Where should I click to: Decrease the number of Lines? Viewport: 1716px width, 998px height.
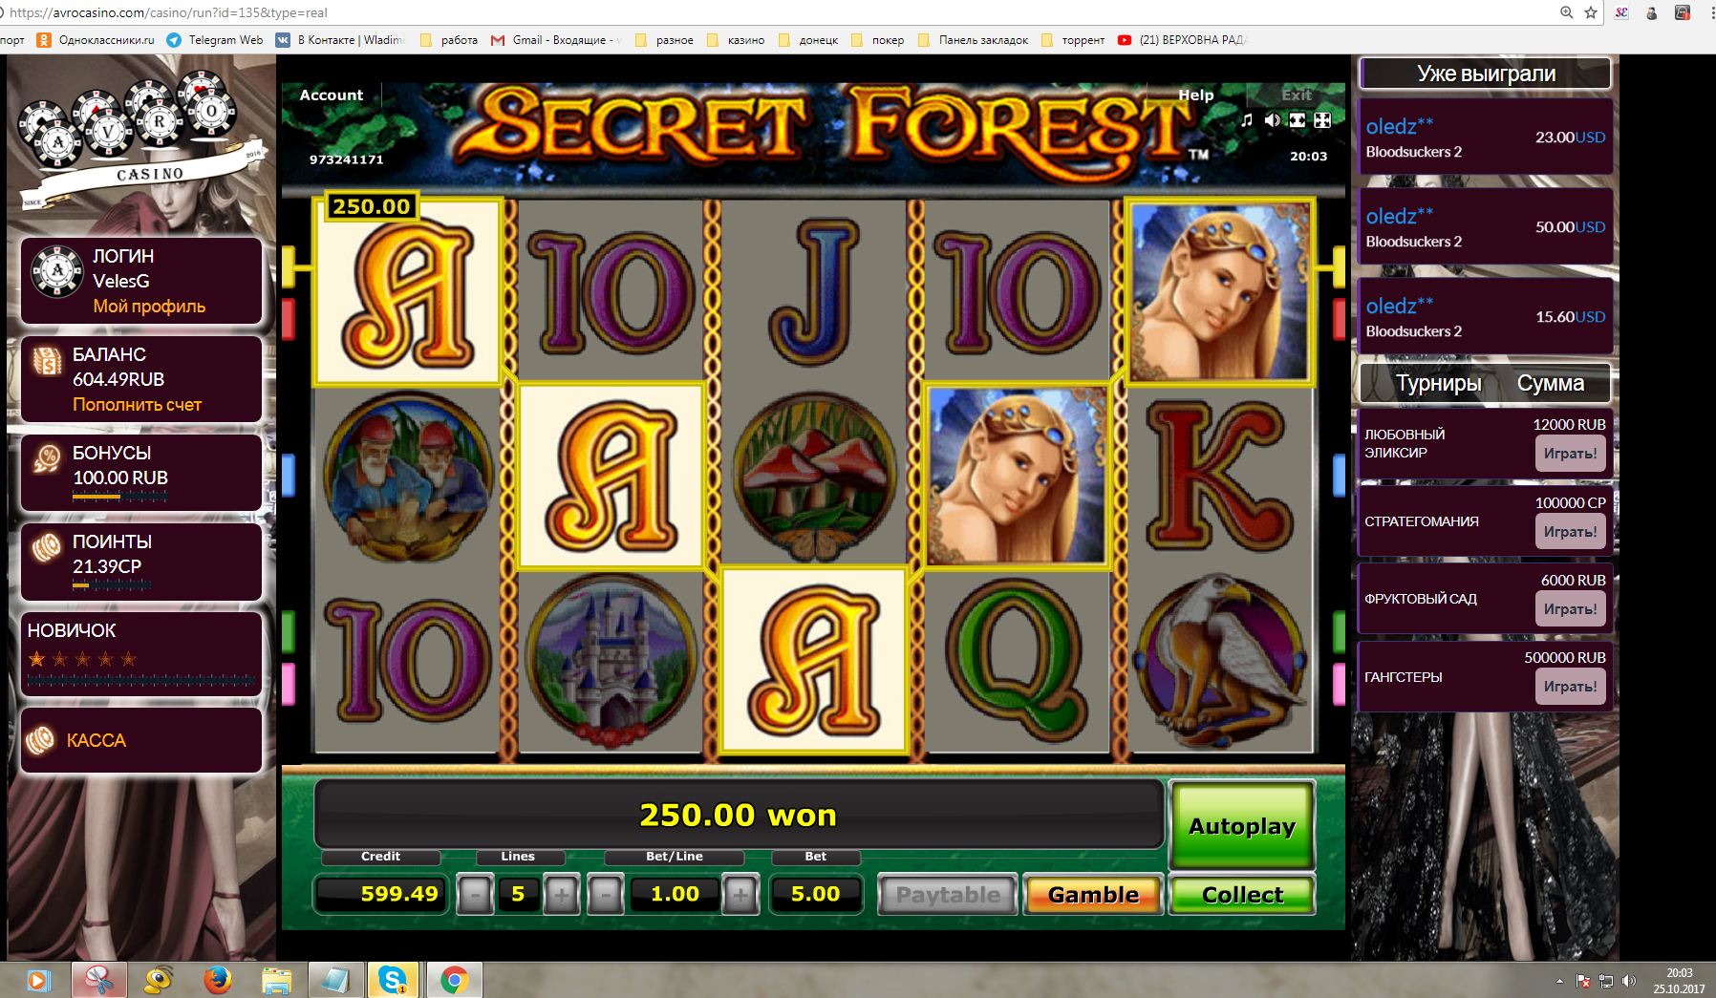point(475,895)
